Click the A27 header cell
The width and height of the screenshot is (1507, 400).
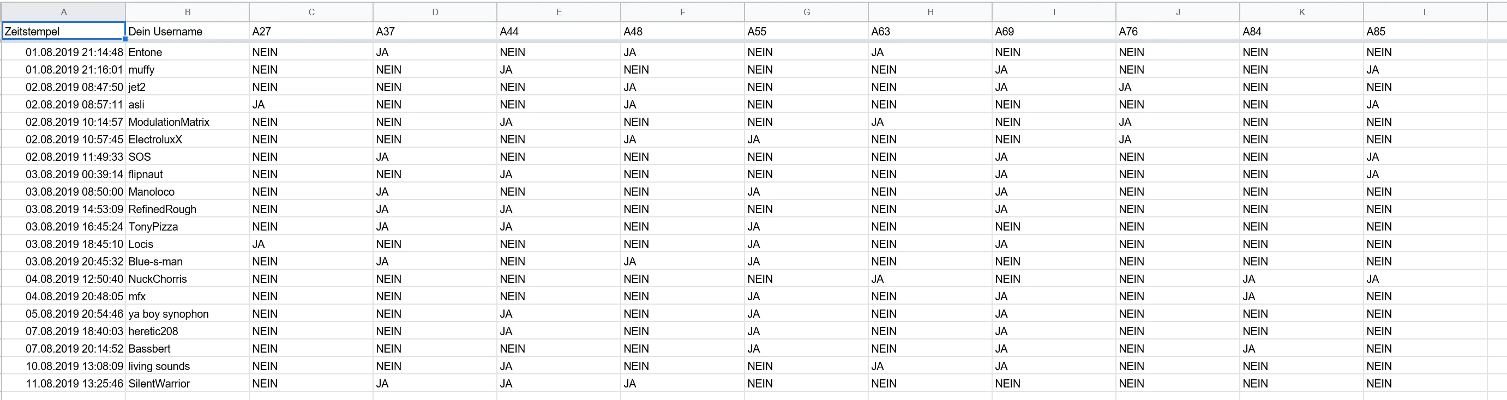point(311,31)
